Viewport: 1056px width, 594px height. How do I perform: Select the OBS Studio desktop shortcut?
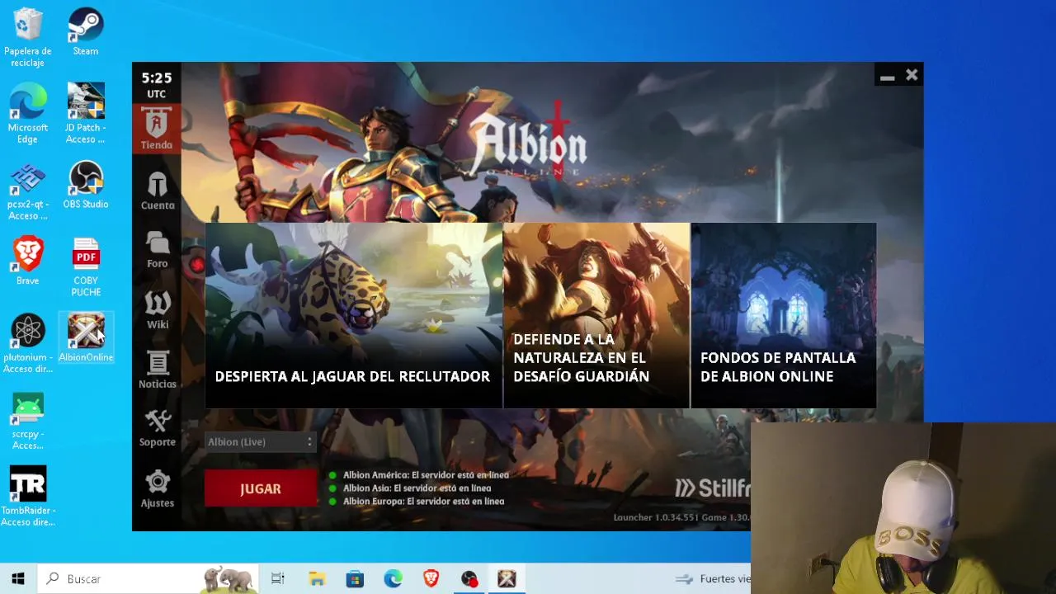pyautogui.click(x=86, y=185)
